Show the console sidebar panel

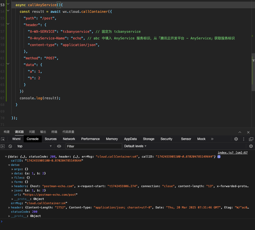point(3,146)
